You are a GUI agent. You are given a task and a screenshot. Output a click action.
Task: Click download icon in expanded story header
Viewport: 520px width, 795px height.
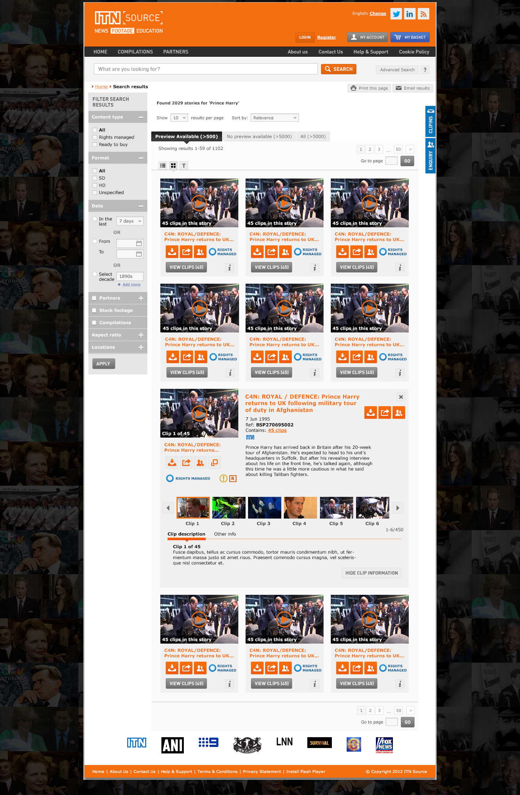pos(370,412)
